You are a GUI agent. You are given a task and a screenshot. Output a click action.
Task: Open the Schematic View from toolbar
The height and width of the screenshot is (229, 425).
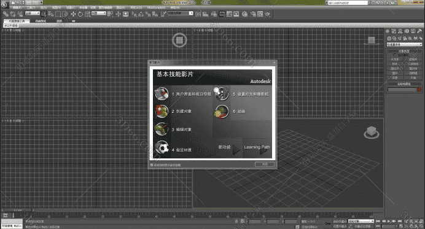(x=236, y=14)
